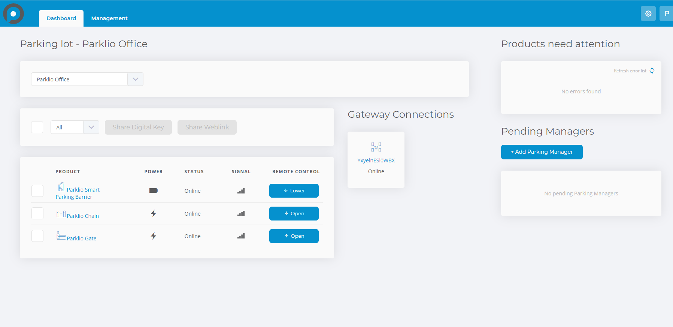Check the Parklio Chain row checkbox

point(37,213)
